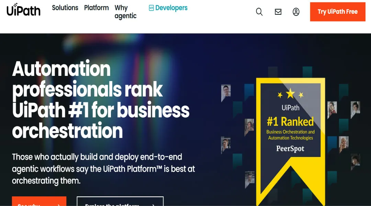Click the PeerSpot name on the badge

[290, 149]
